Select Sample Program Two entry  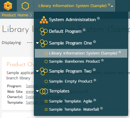[x=70, y=71]
